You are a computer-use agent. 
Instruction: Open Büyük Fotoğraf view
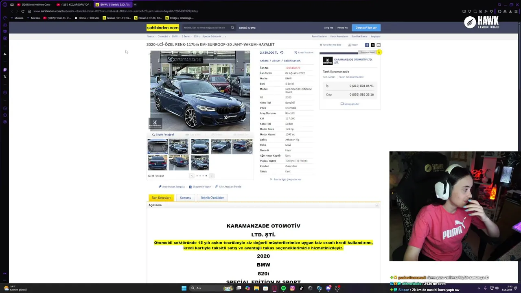(163, 135)
